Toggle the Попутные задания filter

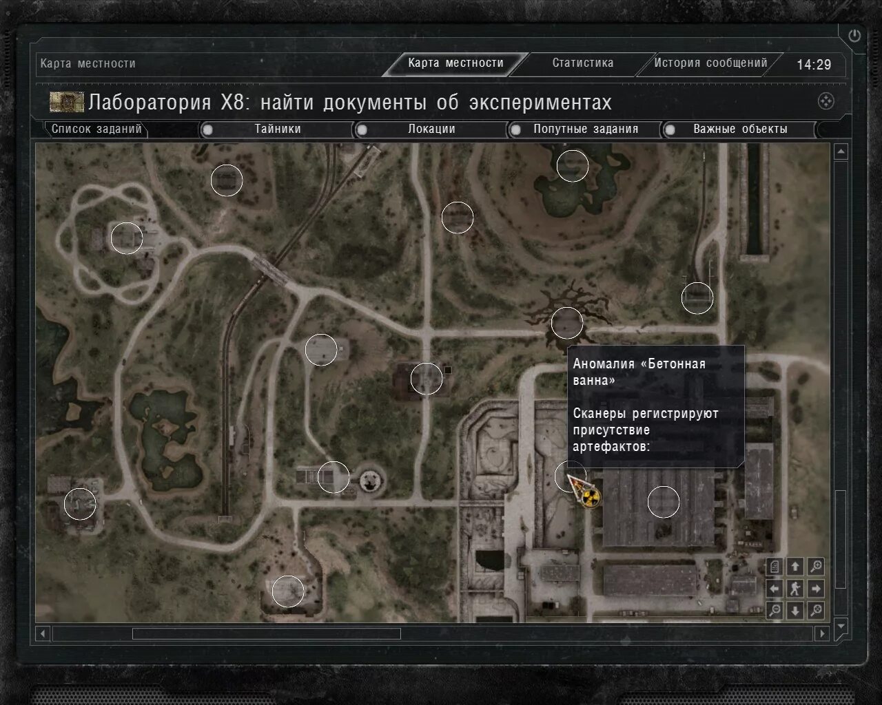[x=586, y=129]
